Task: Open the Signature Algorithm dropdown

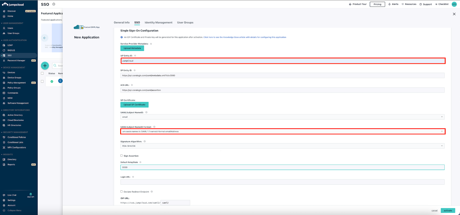Action: tap(282, 146)
